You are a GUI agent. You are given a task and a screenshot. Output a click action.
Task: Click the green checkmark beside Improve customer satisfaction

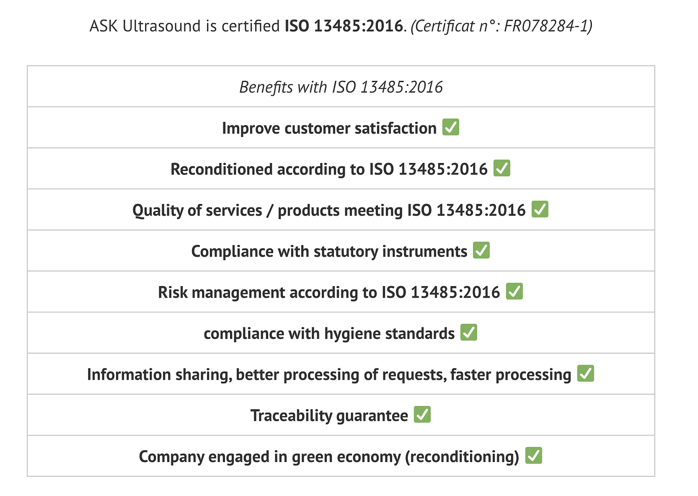click(x=450, y=127)
